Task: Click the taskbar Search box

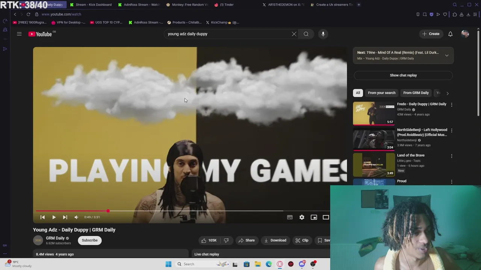Action: 202,264
